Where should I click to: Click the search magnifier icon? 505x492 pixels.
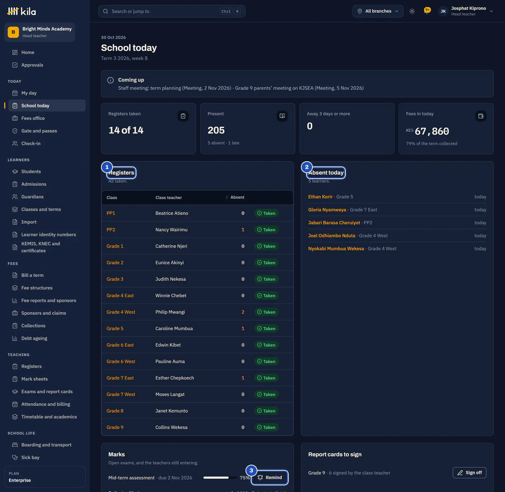pos(106,11)
